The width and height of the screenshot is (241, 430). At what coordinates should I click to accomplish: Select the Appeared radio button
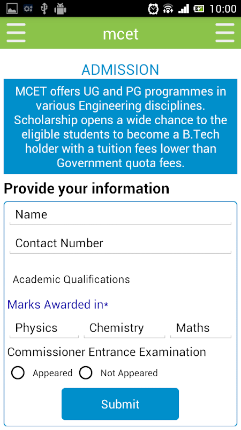pyautogui.click(x=18, y=373)
